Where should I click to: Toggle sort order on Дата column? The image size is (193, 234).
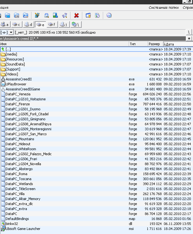pyautogui.click(x=178, y=44)
